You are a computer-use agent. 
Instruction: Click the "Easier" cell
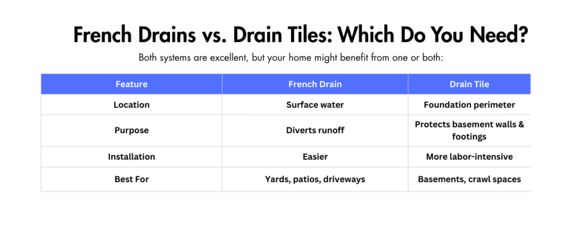click(x=315, y=156)
